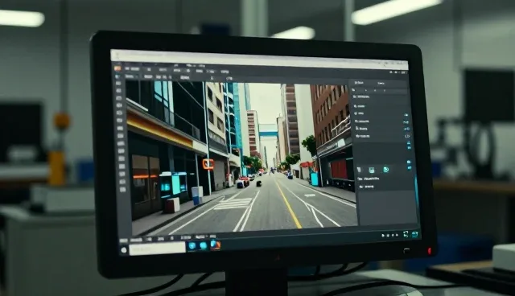Open the dropdown in the bottom status strip

(x=200, y=236)
